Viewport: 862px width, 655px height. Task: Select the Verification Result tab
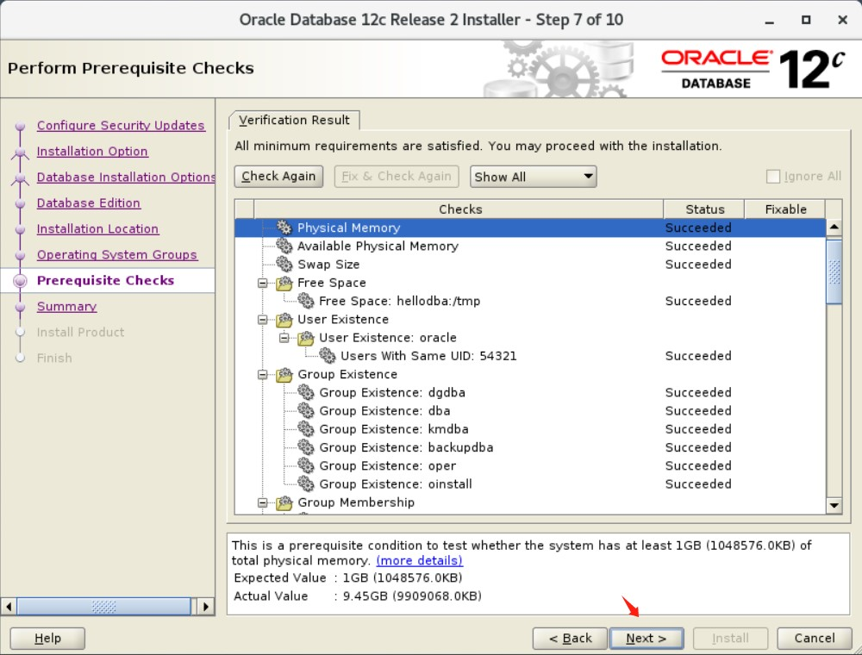pos(294,120)
